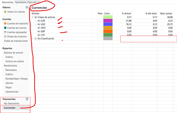Select Todos los valores icon entry
Image resolution: width=177 pixels, height=113 pixels.
coord(5,12)
